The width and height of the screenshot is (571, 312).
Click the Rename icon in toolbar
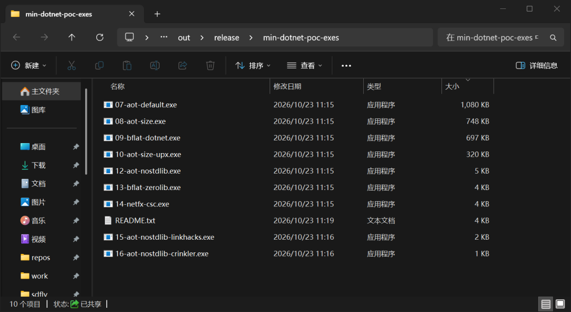point(155,65)
